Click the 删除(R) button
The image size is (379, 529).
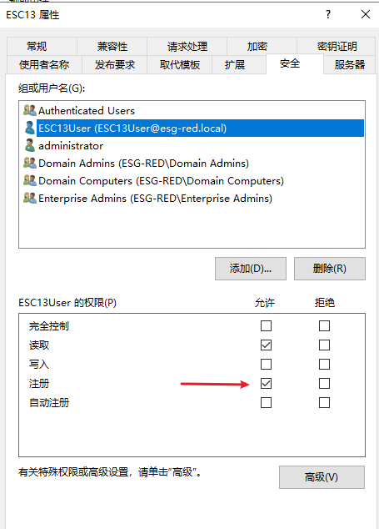(x=330, y=269)
